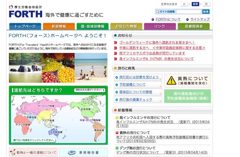Click the 動物と一緒の渡航について banner
The width and height of the screenshot is (240, 157).
click(x=33, y=152)
